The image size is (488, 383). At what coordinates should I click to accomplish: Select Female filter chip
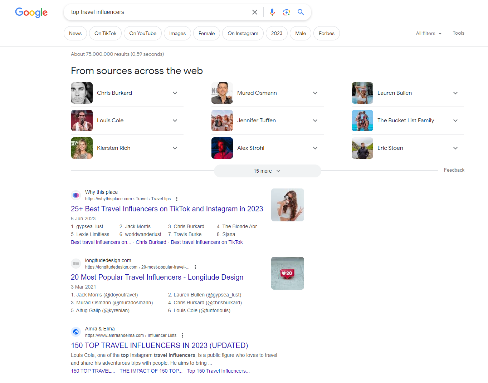(x=207, y=33)
